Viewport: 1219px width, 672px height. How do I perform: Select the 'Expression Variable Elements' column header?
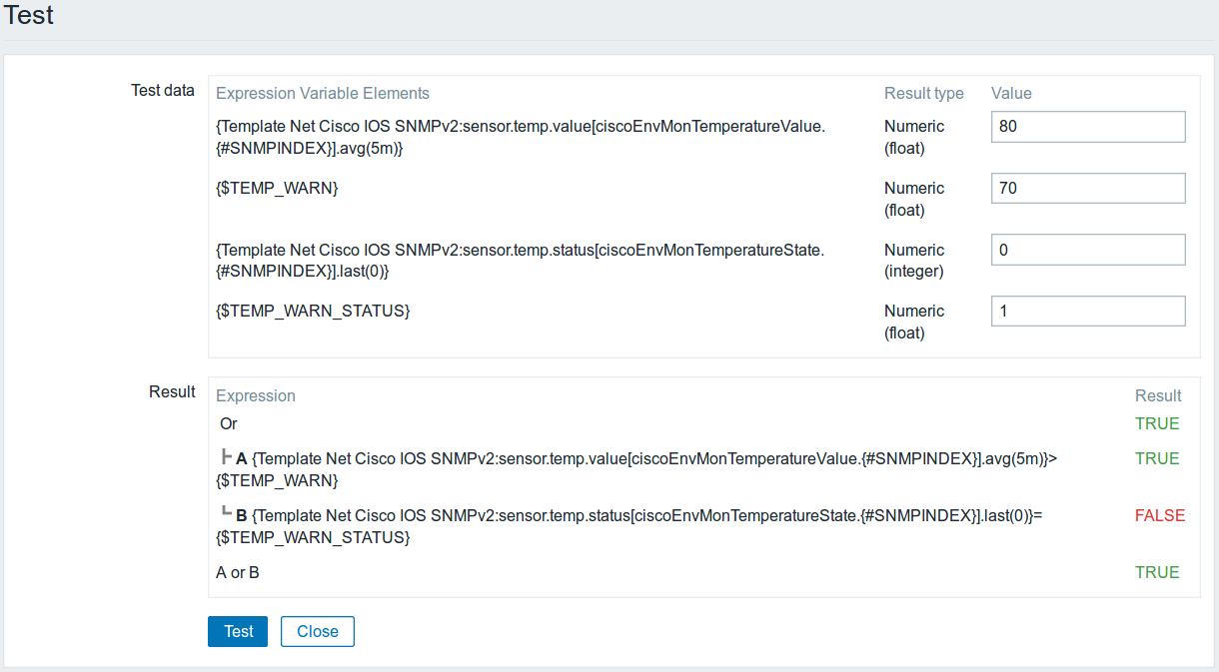click(323, 93)
